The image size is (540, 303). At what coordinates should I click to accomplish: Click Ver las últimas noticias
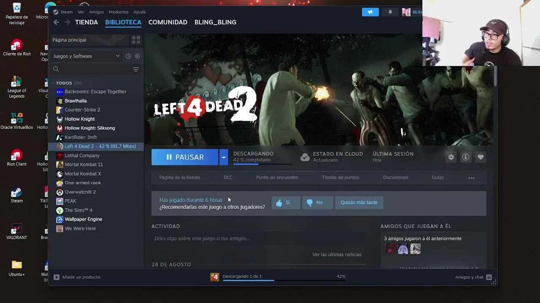click(x=337, y=255)
